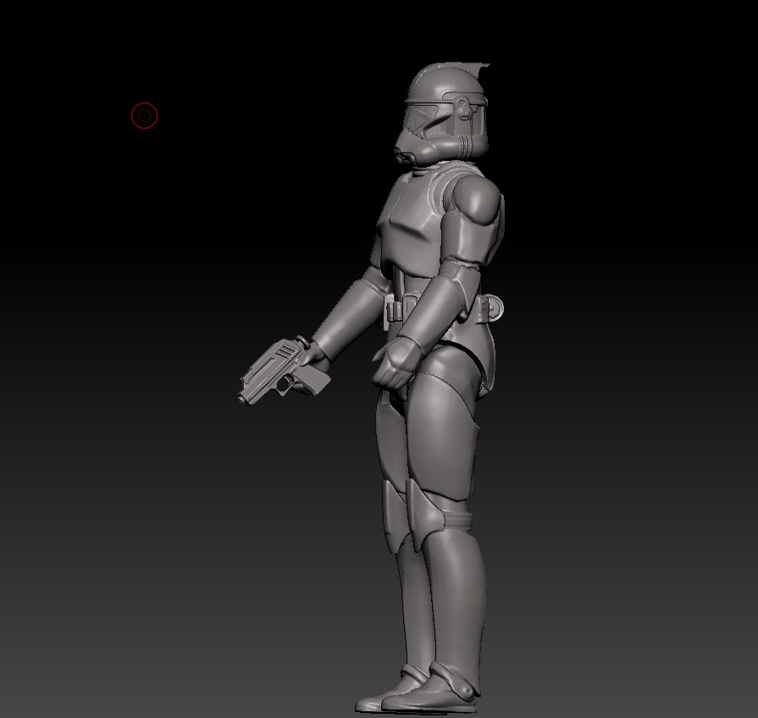Click the pointed knee guard on the near leg
The height and width of the screenshot is (718, 758).
(x=424, y=514)
